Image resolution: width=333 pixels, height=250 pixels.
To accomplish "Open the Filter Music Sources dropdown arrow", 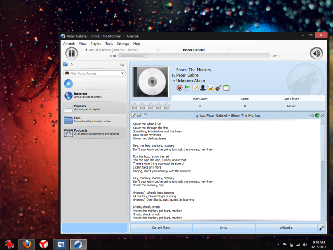I will pos(122,73).
